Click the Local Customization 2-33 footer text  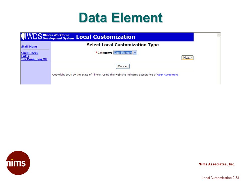point(220,178)
